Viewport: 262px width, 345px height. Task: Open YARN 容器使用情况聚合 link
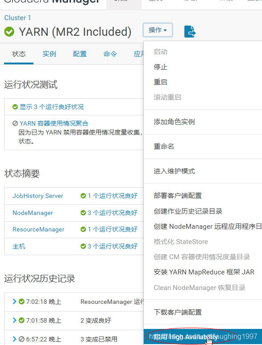54,123
